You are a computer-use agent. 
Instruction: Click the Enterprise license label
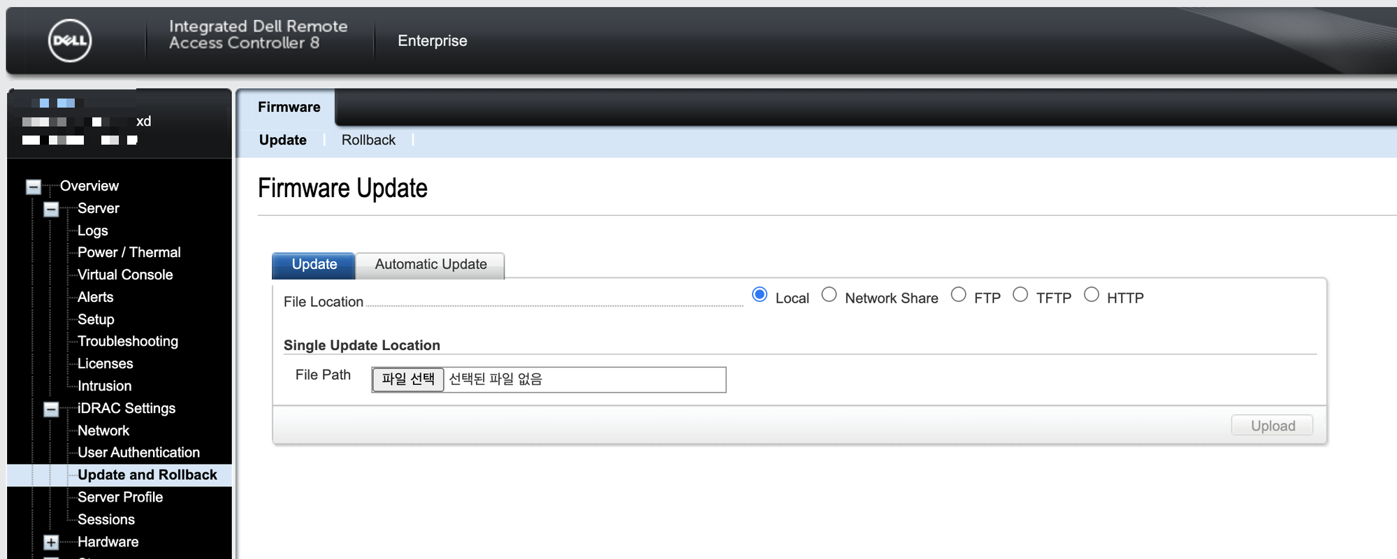tap(433, 41)
